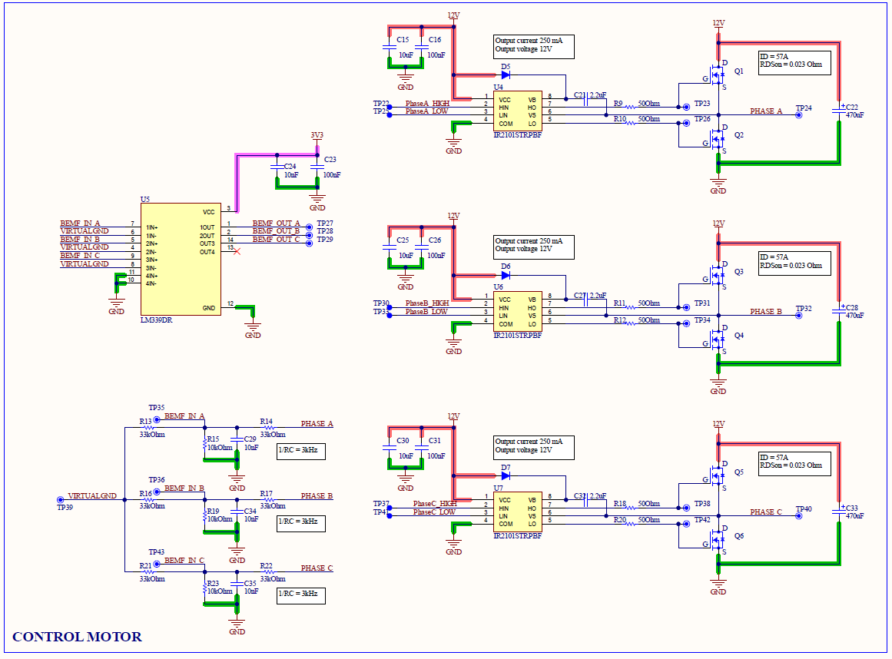Select resistor R13 33kOhm
The height and width of the screenshot is (659, 892).
tap(148, 428)
